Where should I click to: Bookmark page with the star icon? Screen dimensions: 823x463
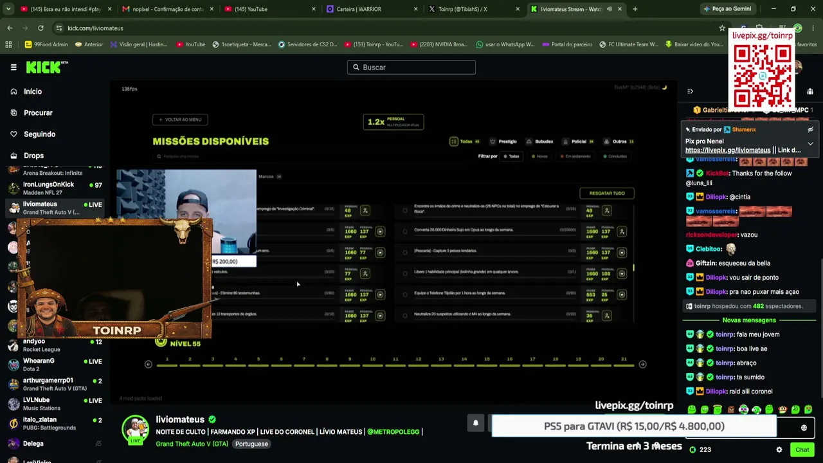click(722, 28)
